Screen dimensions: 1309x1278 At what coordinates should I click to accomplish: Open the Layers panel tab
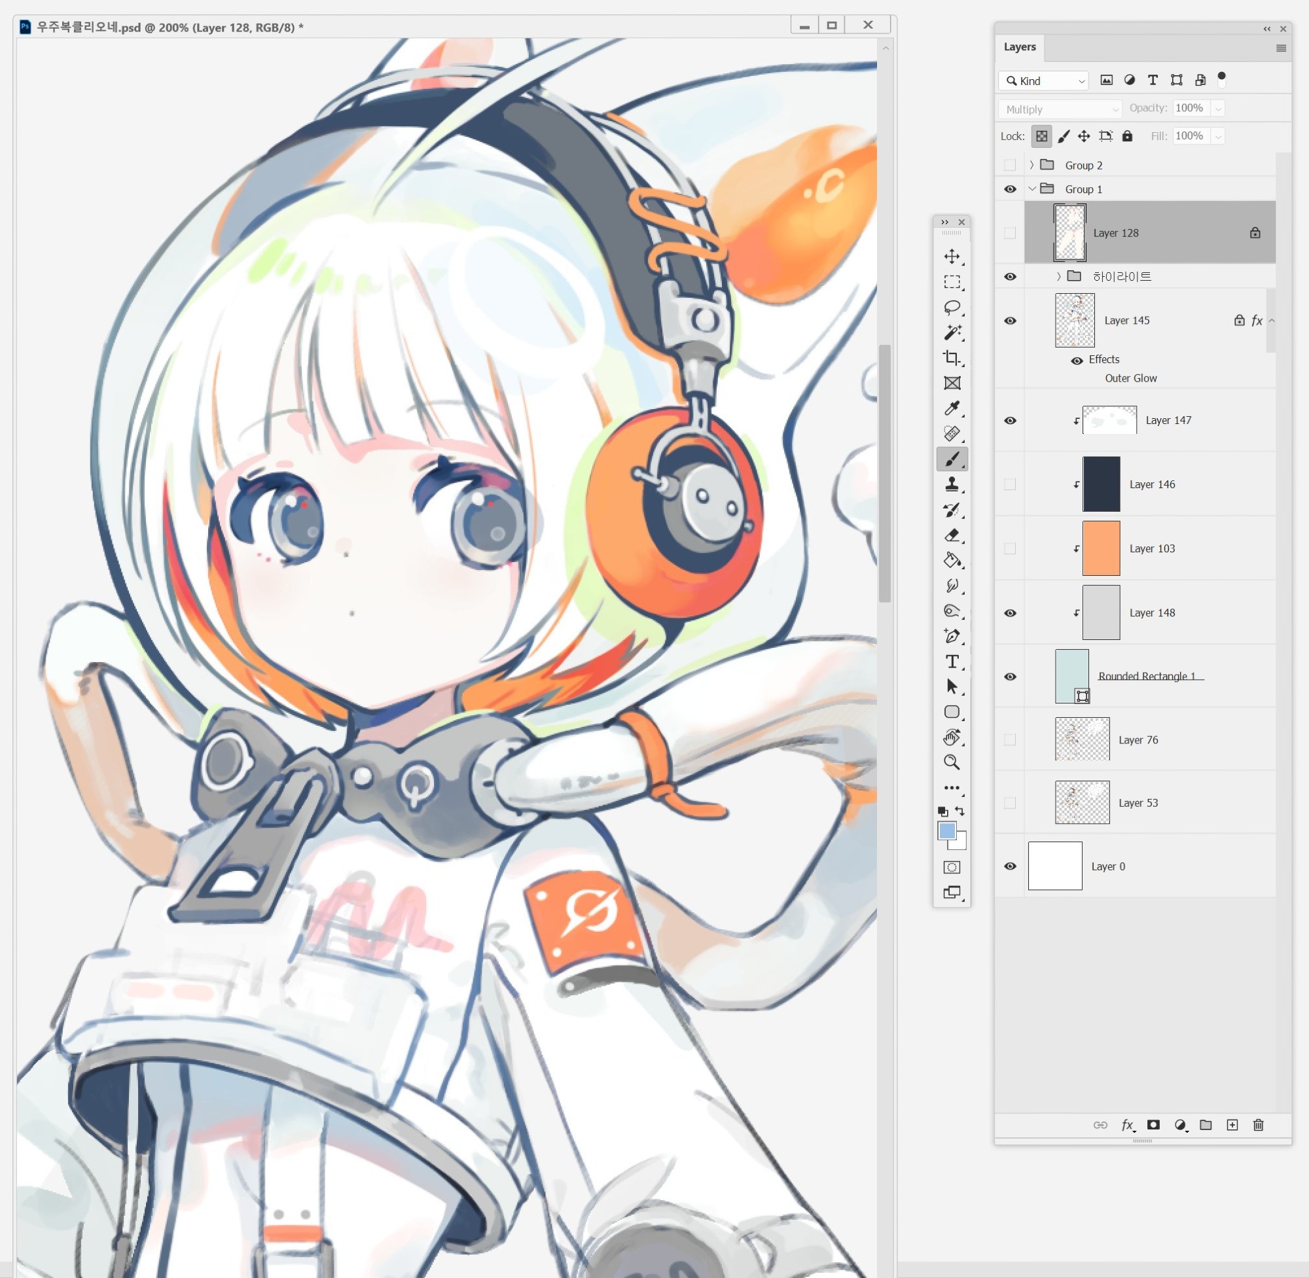tap(1019, 47)
